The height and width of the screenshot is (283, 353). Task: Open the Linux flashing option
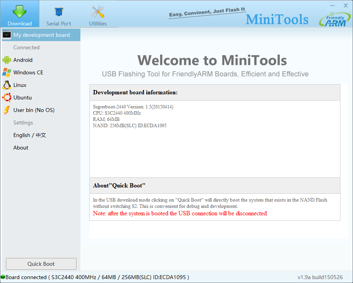[41, 85]
